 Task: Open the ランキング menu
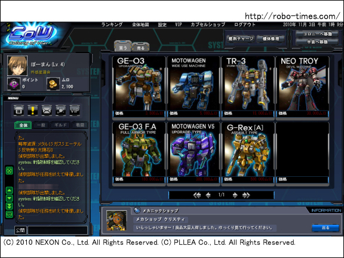(112, 24)
